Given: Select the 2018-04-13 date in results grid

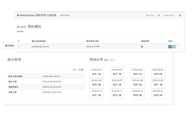Looking at the screenshot, I should pos(158,91).
